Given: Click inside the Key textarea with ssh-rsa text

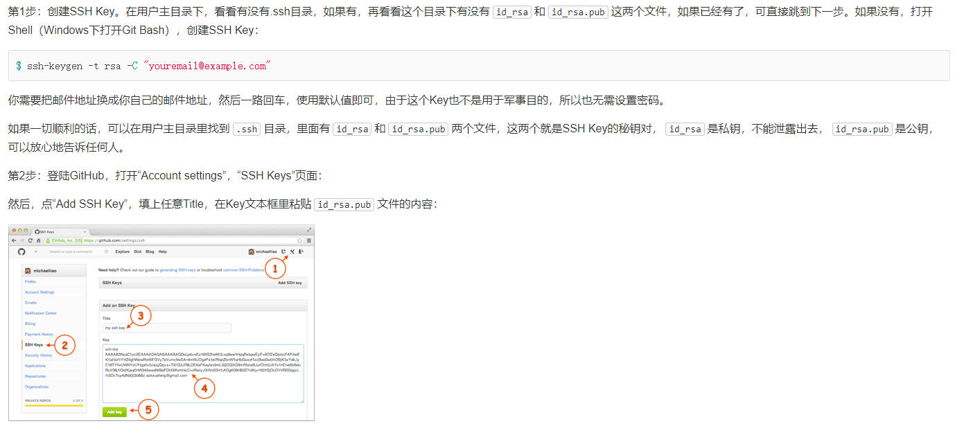Looking at the screenshot, I should point(203,373).
